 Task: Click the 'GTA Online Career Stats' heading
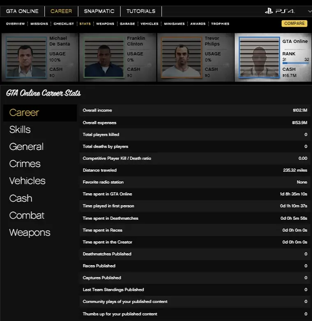(x=44, y=93)
